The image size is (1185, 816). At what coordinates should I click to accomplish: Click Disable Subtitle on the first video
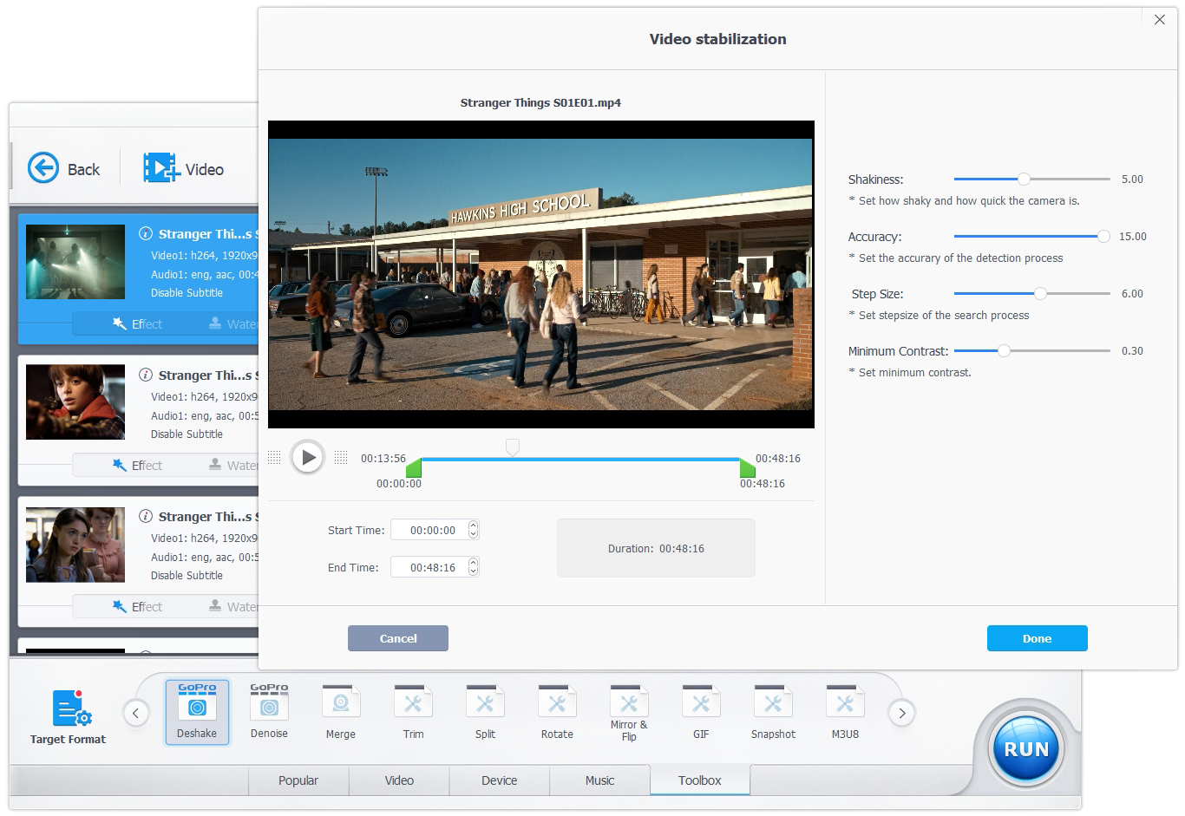(187, 293)
